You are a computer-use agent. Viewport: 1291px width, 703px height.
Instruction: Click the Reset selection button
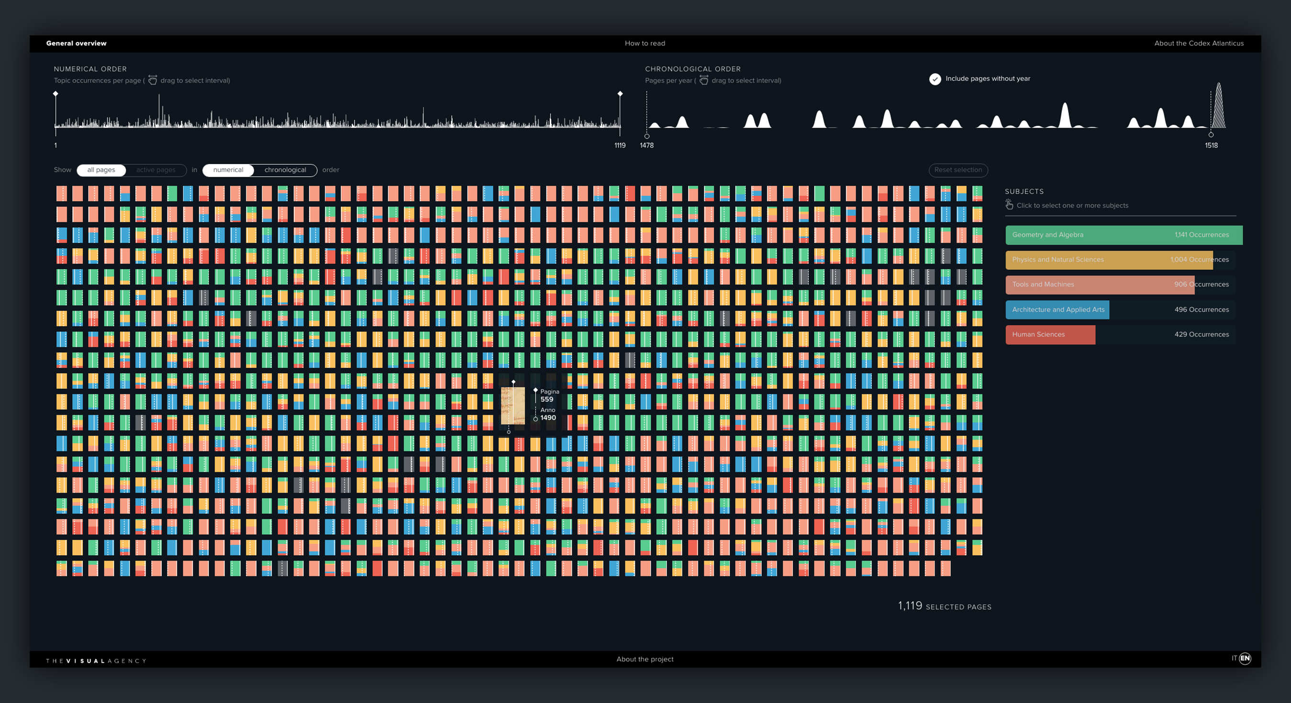[958, 170]
